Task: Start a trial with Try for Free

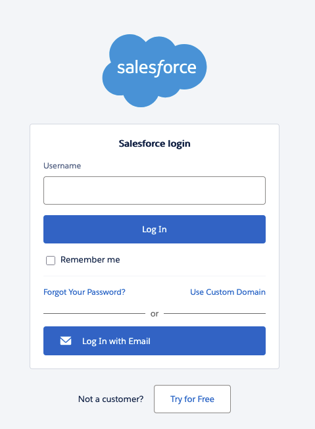Action: pos(192,399)
